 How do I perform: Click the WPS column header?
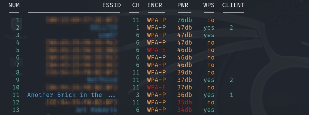tap(209, 5)
